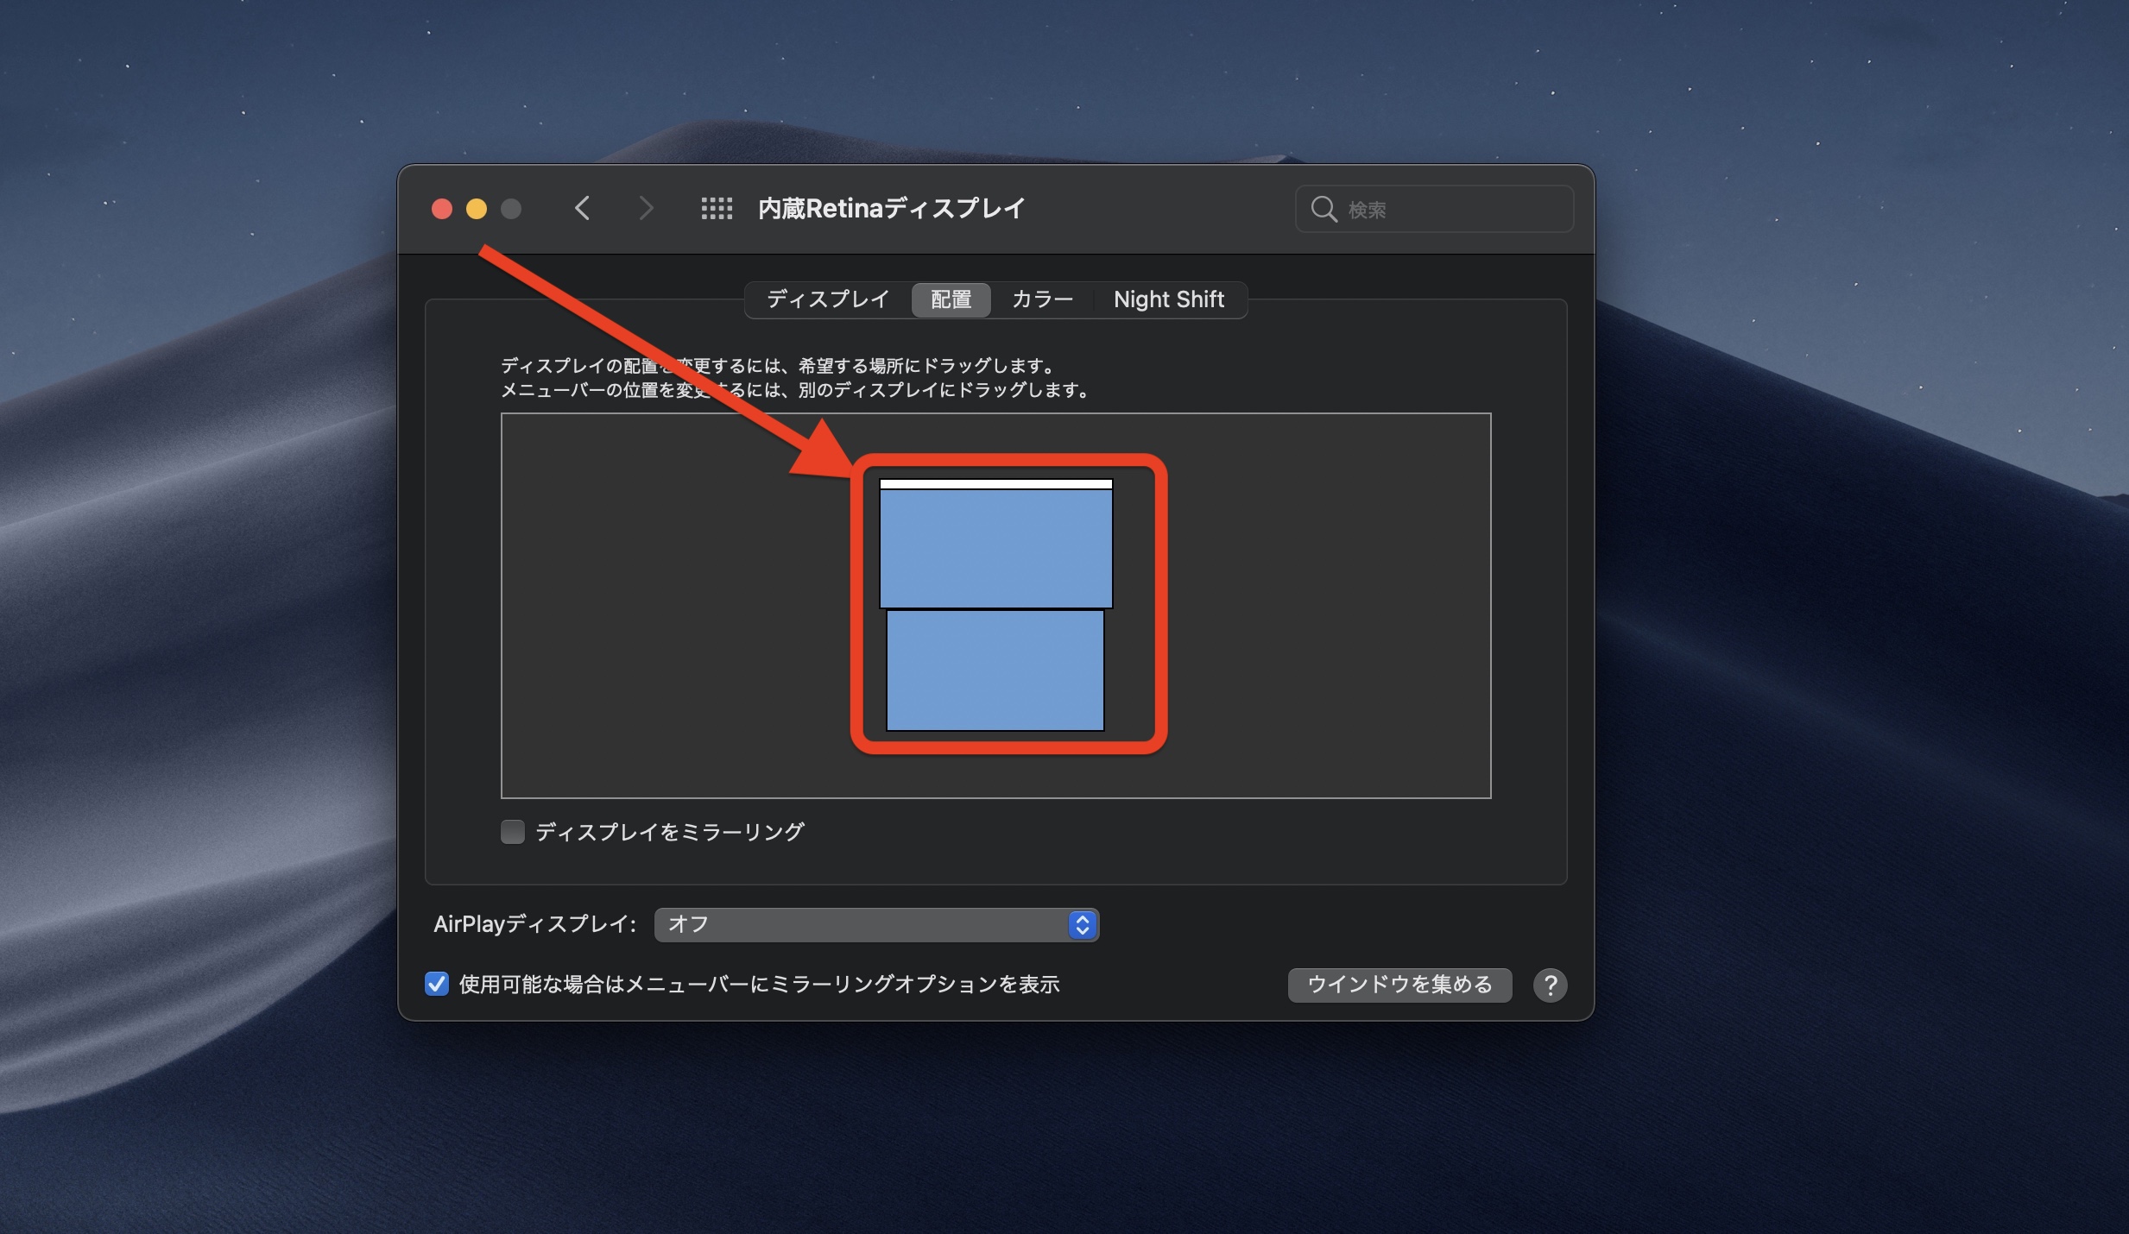Screen dimensions: 2129x1234
Task: Click the search magnifier icon
Action: click(x=1324, y=209)
